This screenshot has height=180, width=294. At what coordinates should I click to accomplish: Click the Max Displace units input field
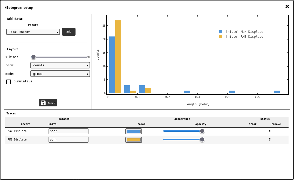(x=68, y=131)
